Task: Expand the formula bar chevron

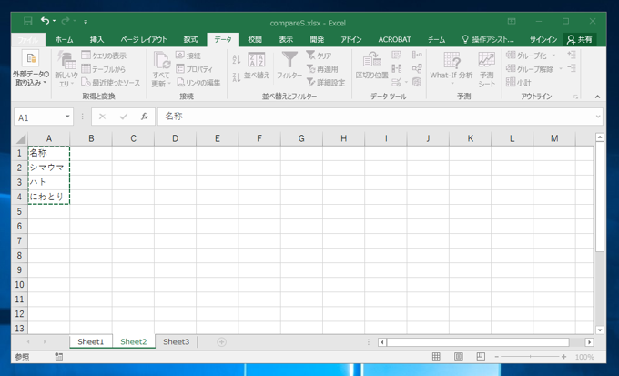Action: pyautogui.click(x=598, y=117)
